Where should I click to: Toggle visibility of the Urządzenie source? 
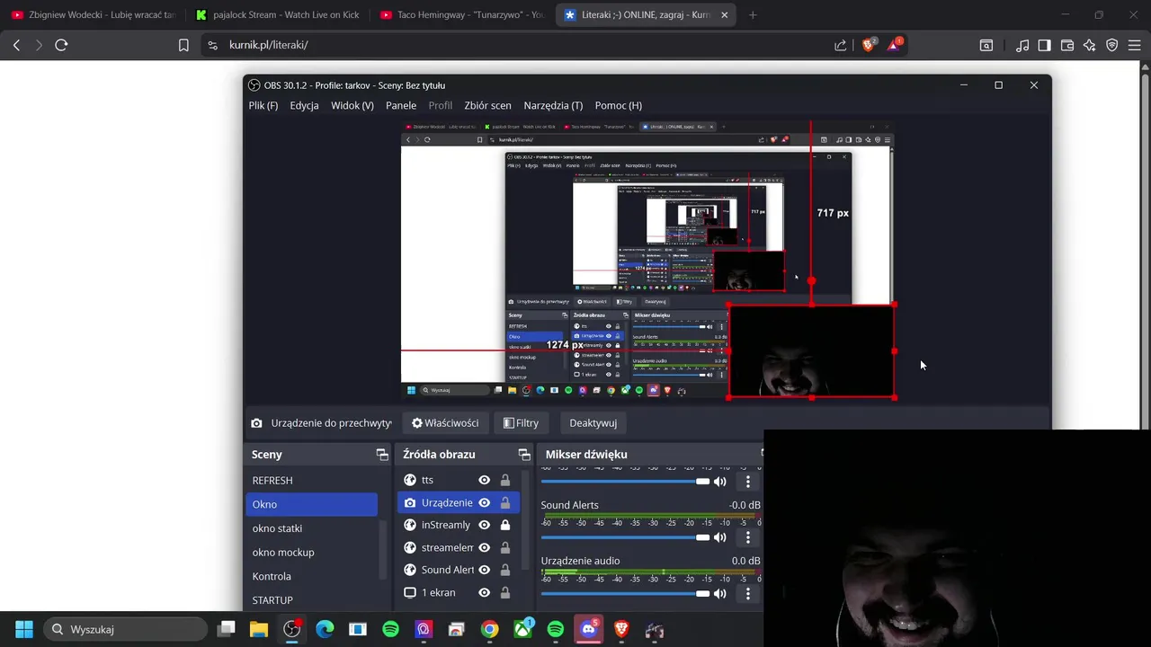pos(484,502)
